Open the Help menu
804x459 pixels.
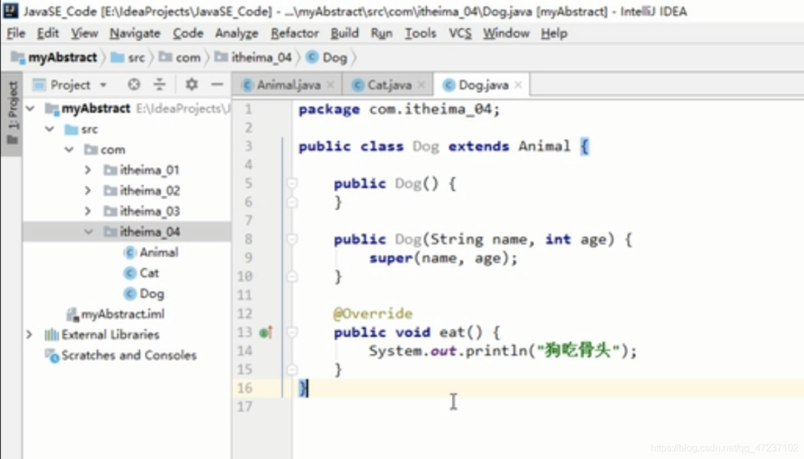pyautogui.click(x=554, y=34)
